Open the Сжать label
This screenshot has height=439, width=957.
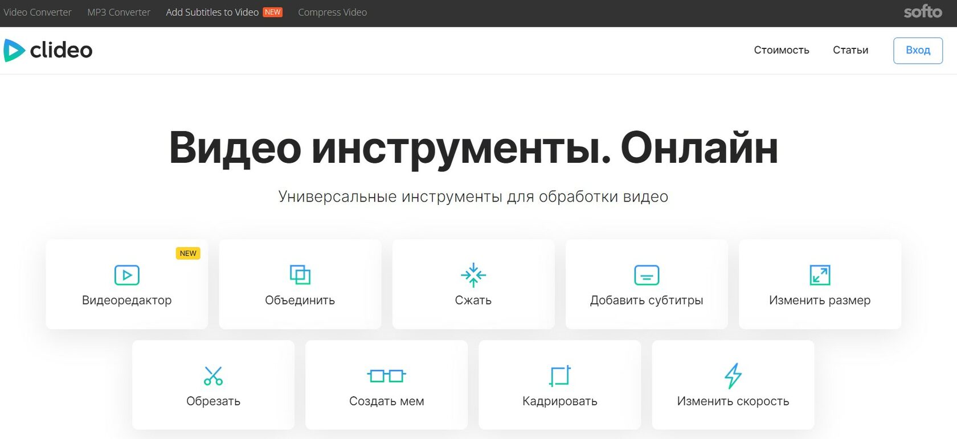473,300
